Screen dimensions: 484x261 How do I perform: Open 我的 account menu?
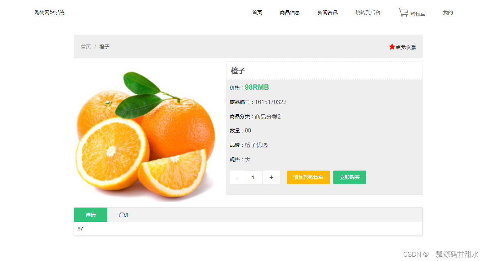[x=448, y=12]
